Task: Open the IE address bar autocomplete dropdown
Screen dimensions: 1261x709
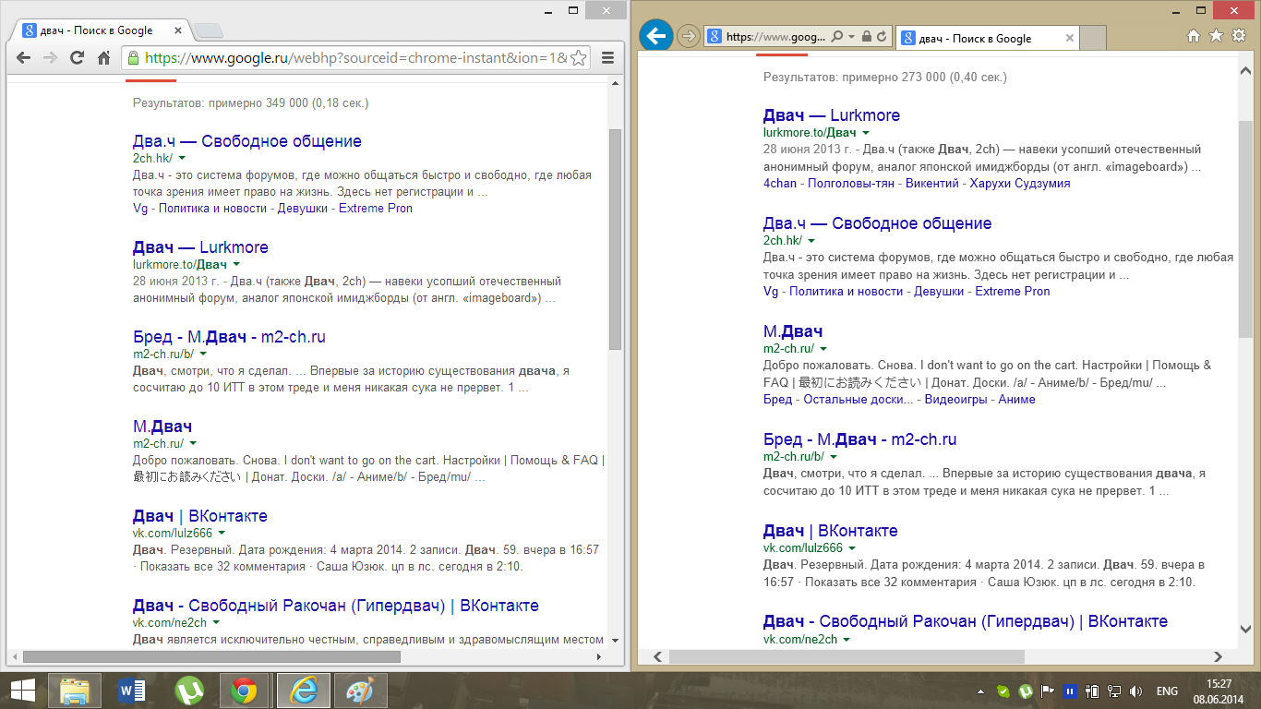Action: [x=851, y=37]
